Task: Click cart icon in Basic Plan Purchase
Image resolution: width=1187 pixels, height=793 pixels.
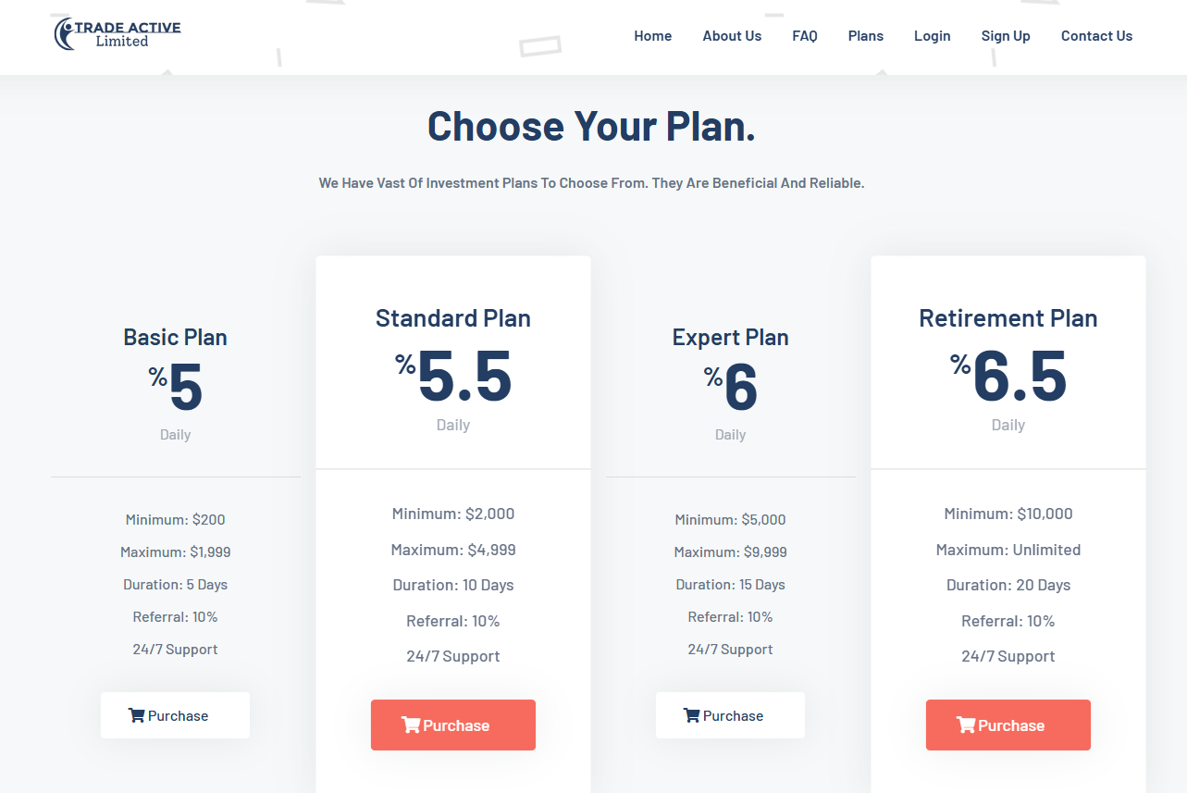Action: tap(137, 715)
